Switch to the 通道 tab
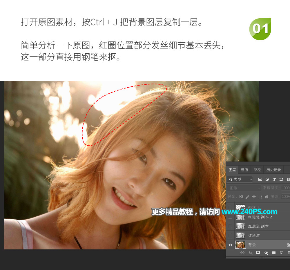The image size is (290, 270). 244,170
